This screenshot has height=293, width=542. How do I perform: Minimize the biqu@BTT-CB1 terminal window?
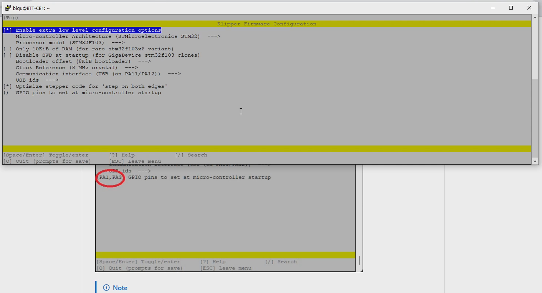pyautogui.click(x=493, y=8)
